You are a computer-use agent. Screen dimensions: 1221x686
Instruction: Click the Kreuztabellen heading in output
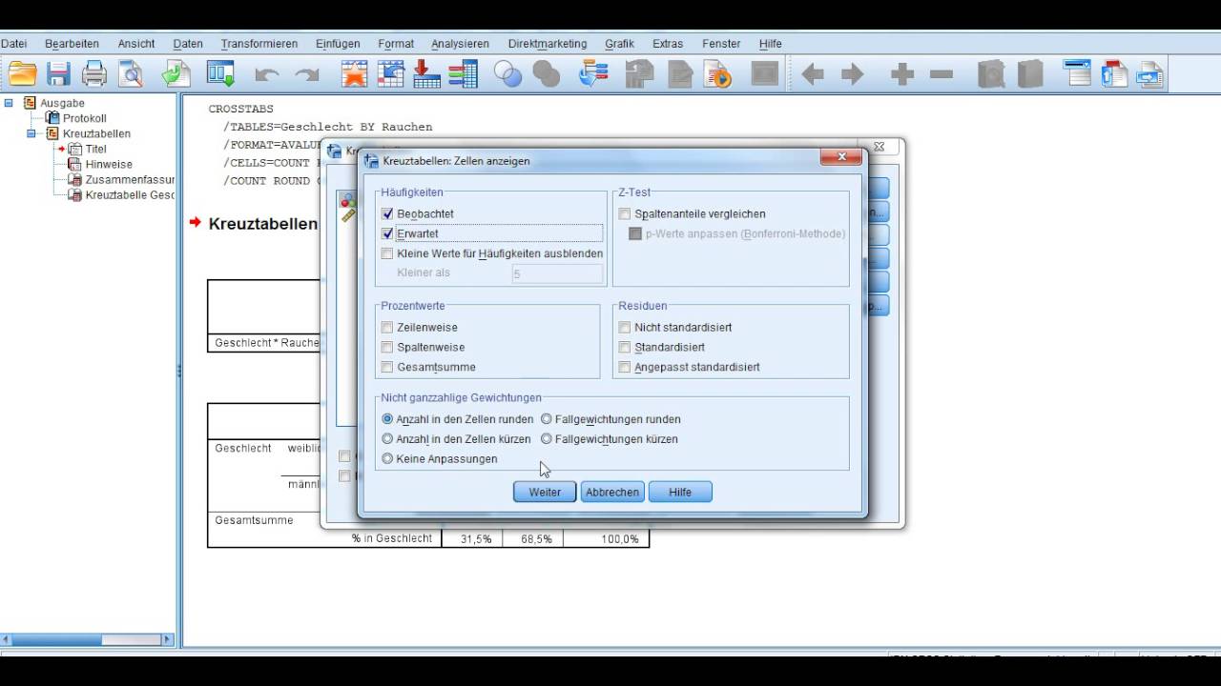point(263,224)
